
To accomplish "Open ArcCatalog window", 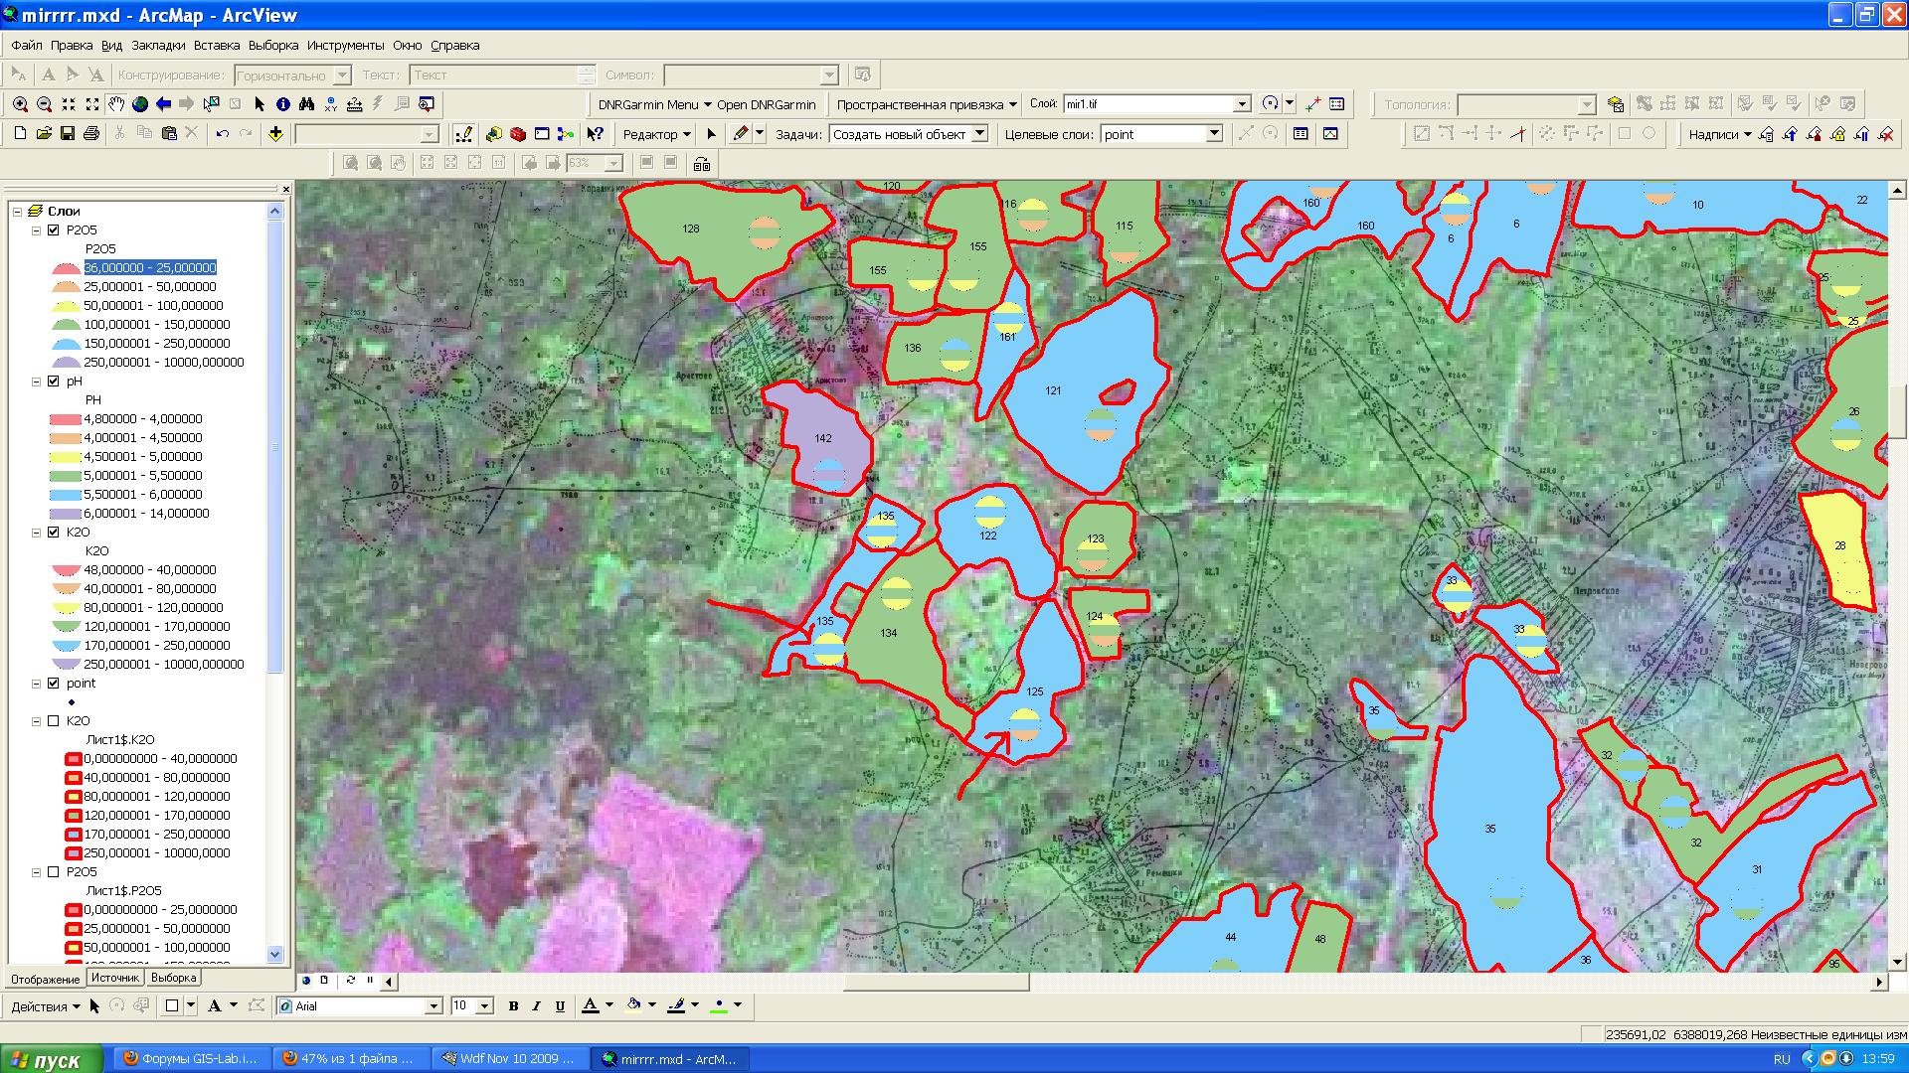I will (x=494, y=134).
